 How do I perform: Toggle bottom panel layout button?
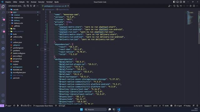click(177, 2)
